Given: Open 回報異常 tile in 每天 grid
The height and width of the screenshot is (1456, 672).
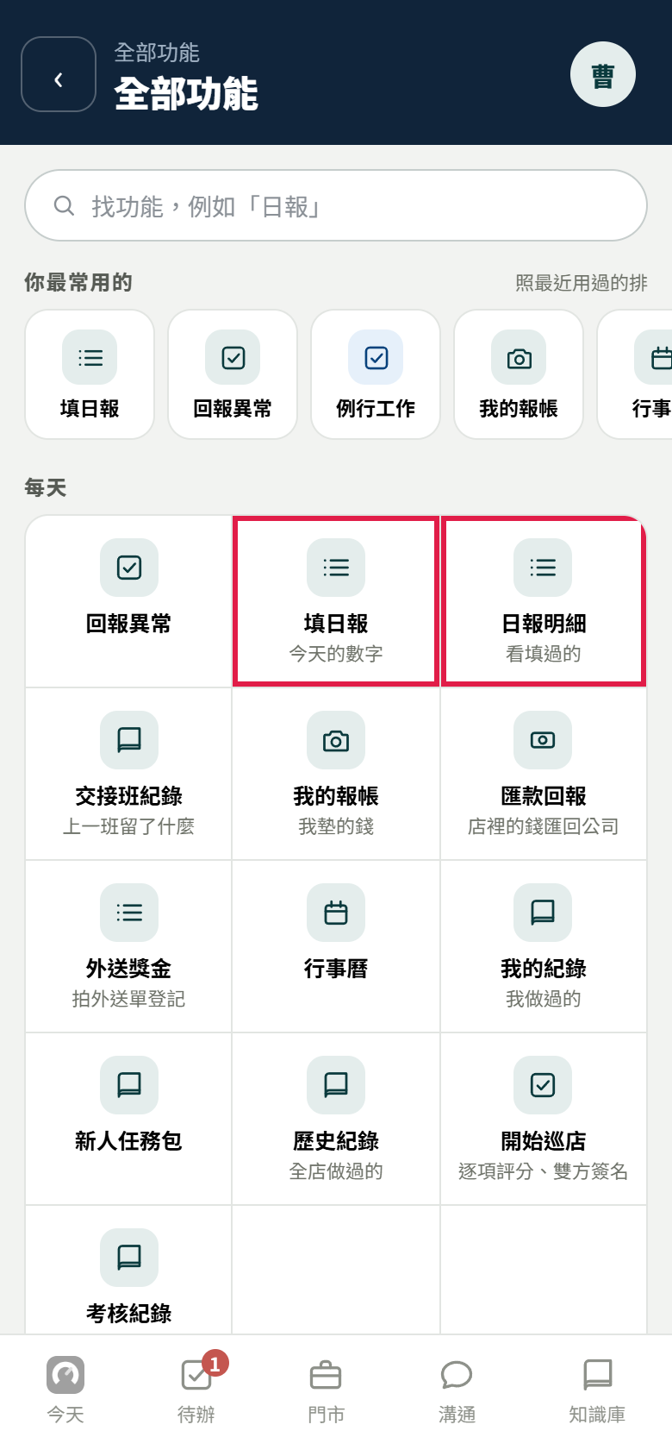Looking at the screenshot, I should 129,601.
